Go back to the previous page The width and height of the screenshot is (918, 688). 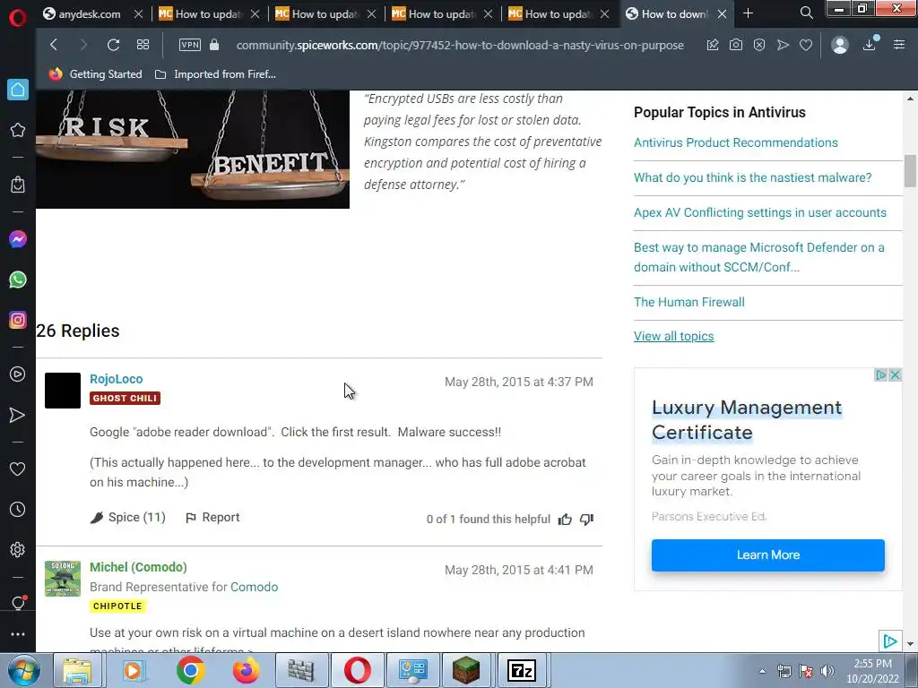[54, 45]
